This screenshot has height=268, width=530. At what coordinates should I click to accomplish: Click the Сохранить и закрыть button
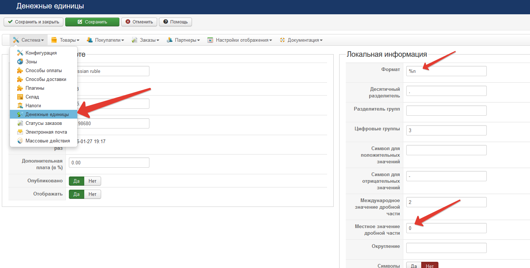pos(34,22)
